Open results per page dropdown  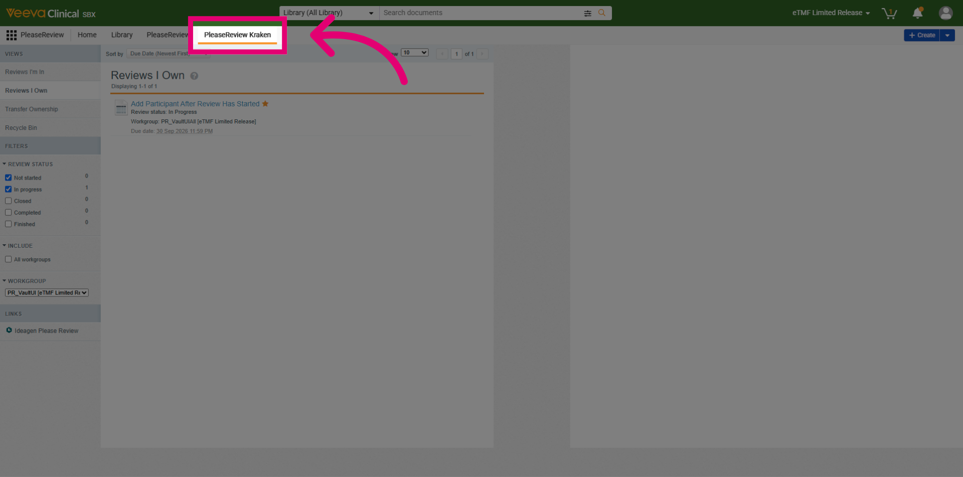pos(415,53)
